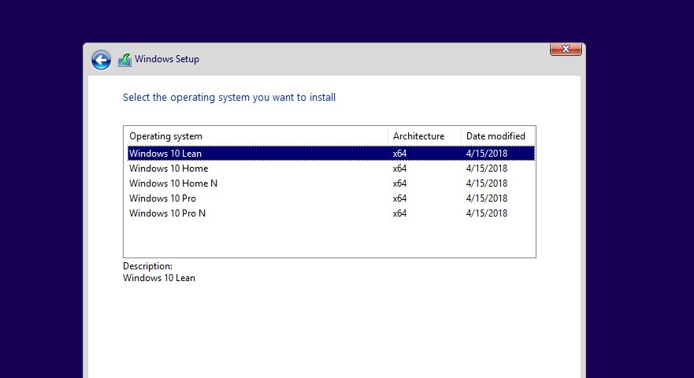Viewport: 694px width, 378px height.
Task: Select the Windows 10 Home entry
Action: tap(169, 169)
